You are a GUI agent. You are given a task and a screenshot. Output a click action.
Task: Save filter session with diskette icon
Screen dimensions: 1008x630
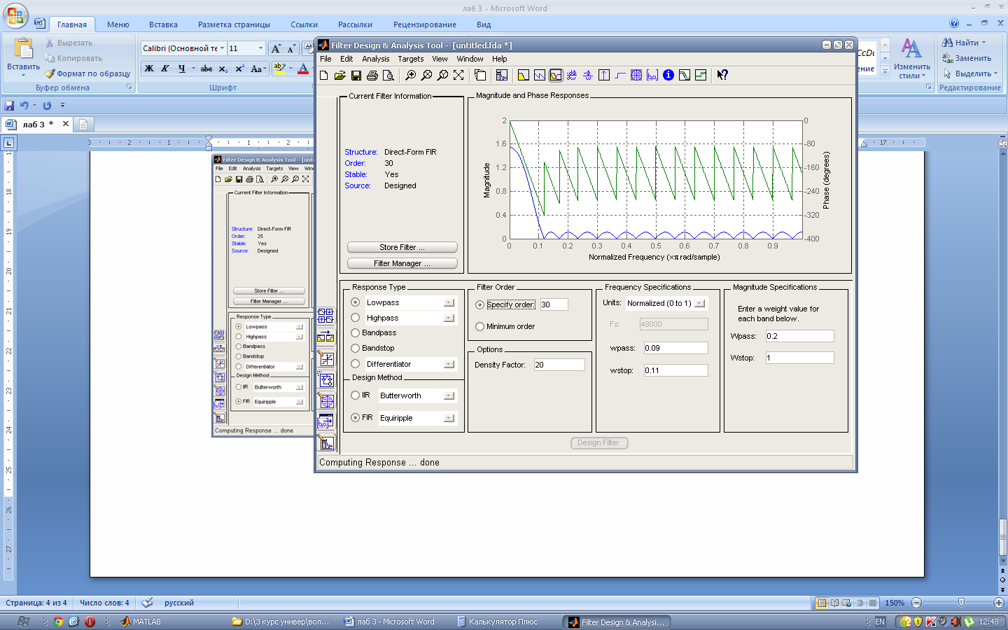[356, 75]
